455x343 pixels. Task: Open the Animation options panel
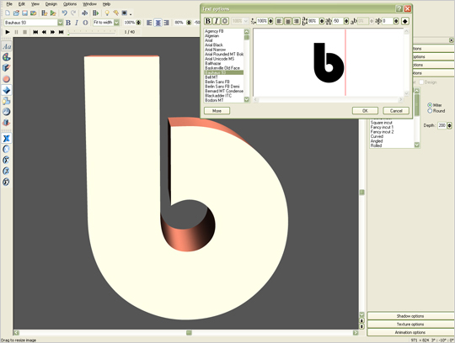(410, 332)
